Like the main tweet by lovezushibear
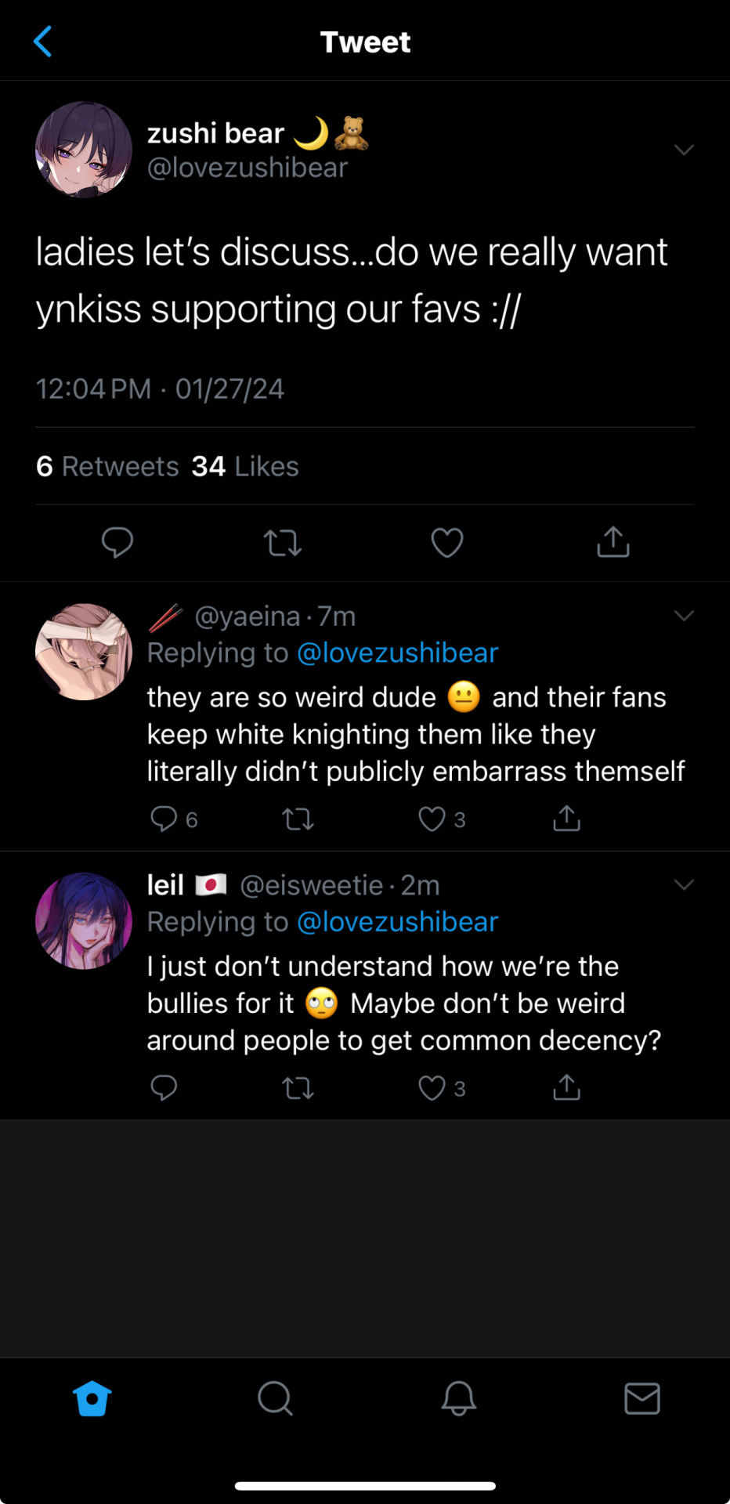This screenshot has width=730, height=1504. 447,542
